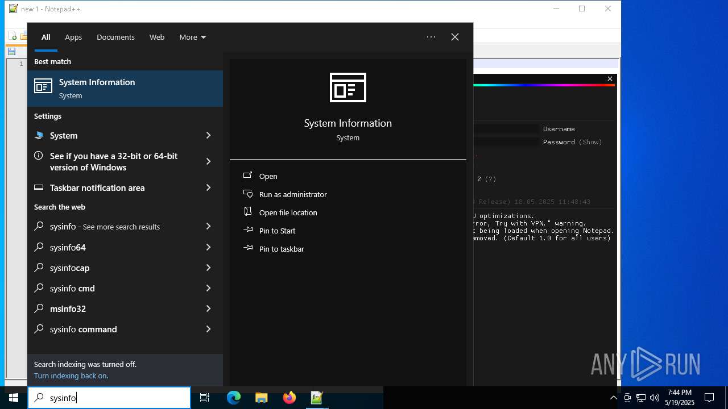Click Open for System Information

click(268, 176)
